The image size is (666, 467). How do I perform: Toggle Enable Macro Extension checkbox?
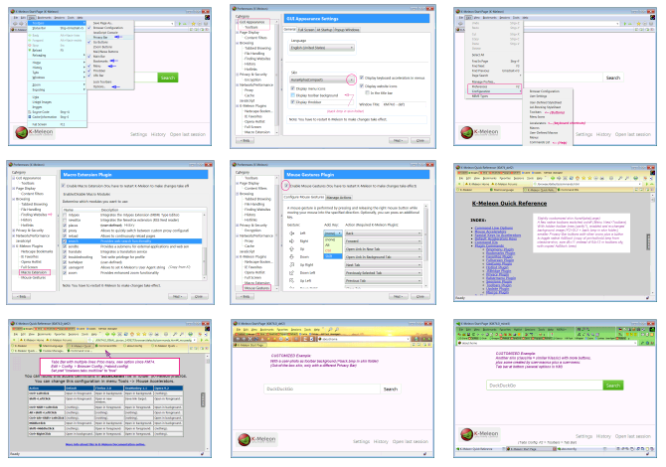[64, 186]
